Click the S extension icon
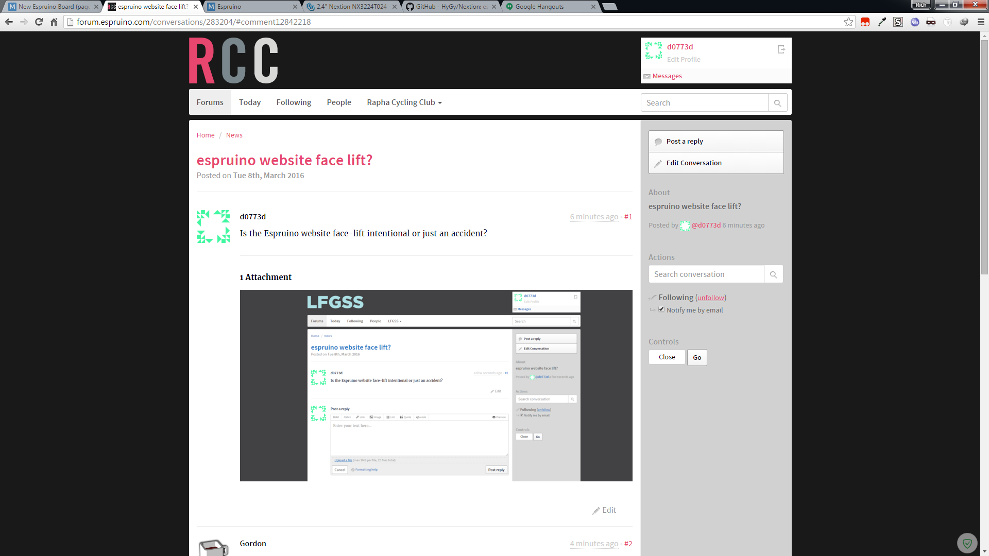 click(898, 22)
